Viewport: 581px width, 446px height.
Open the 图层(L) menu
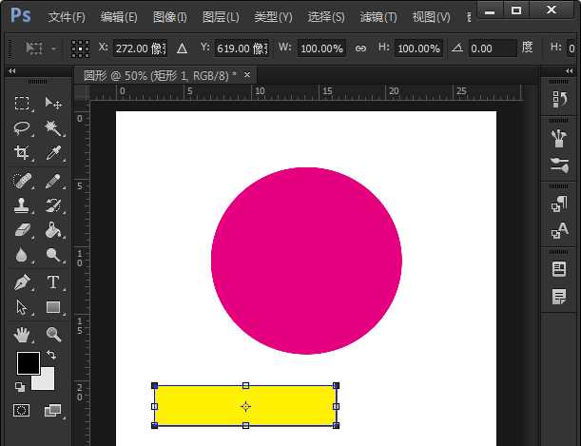point(221,17)
